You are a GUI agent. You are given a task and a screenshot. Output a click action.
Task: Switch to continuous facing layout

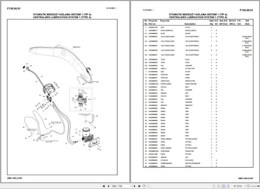[x=228, y=186]
